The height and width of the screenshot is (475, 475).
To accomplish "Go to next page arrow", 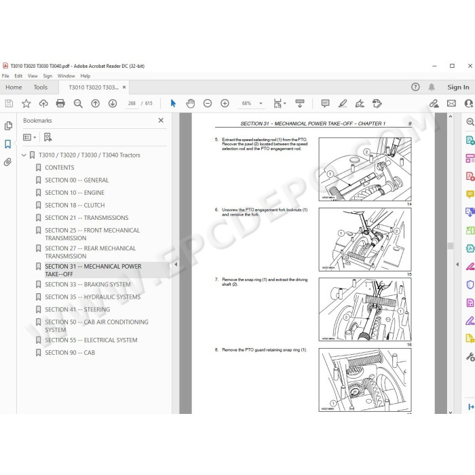I will [113, 104].
